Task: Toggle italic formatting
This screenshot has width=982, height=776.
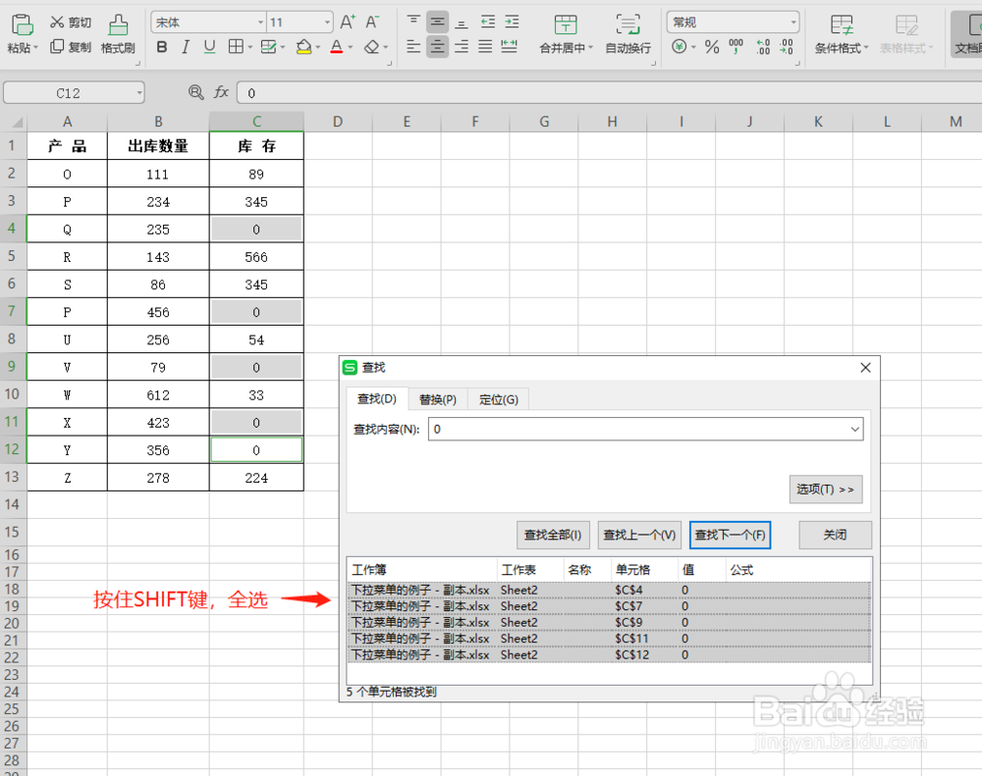Action: click(x=184, y=46)
